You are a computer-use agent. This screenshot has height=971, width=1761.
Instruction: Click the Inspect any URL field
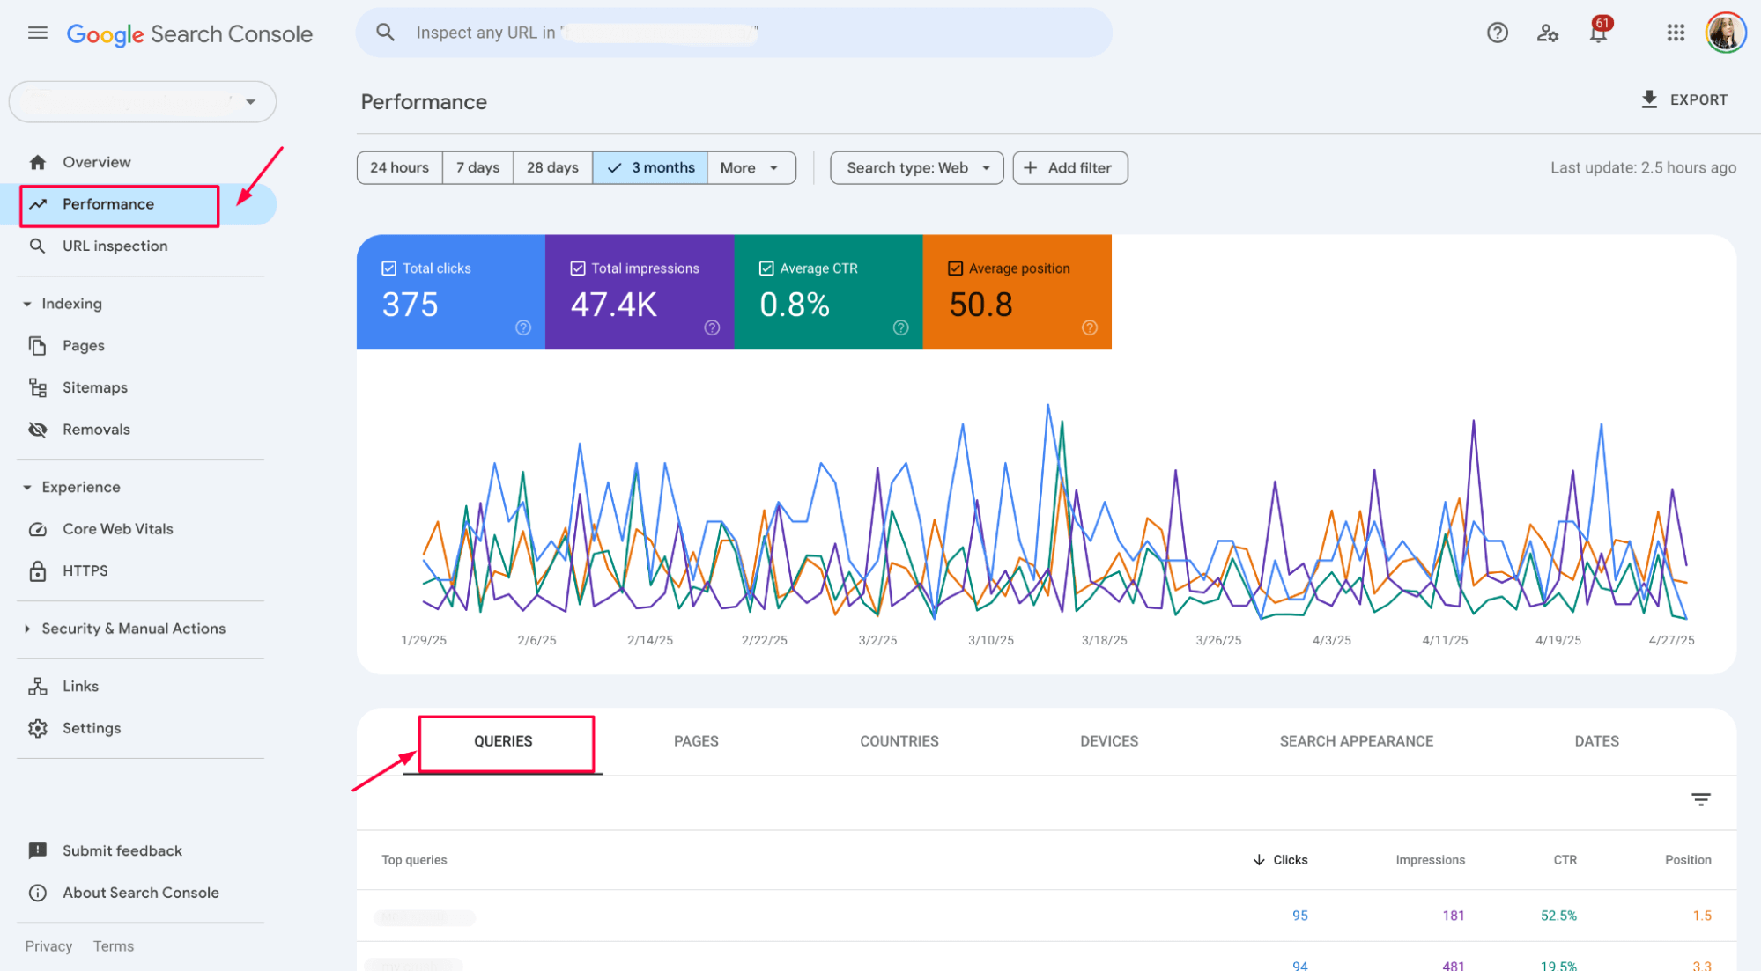click(734, 33)
